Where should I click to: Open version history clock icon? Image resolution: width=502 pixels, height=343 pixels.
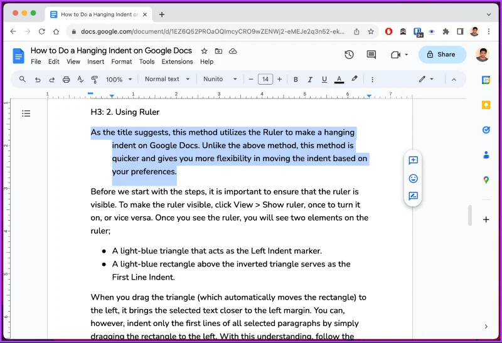point(349,55)
